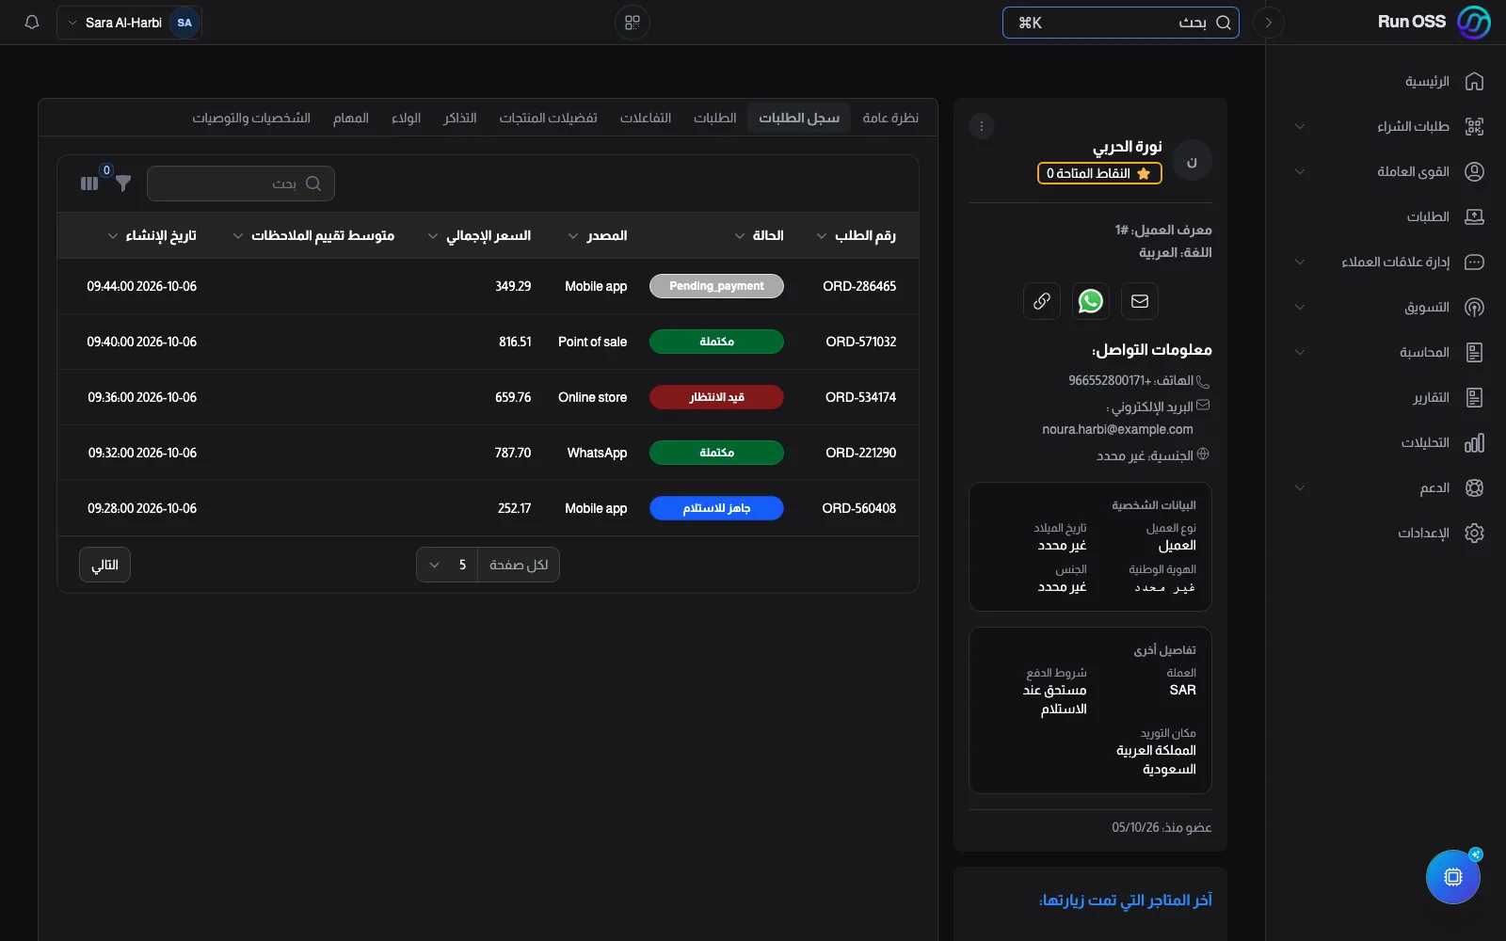
Task: Click the orders icon for الطلبات in sidebar
Action: (1474, 217)
